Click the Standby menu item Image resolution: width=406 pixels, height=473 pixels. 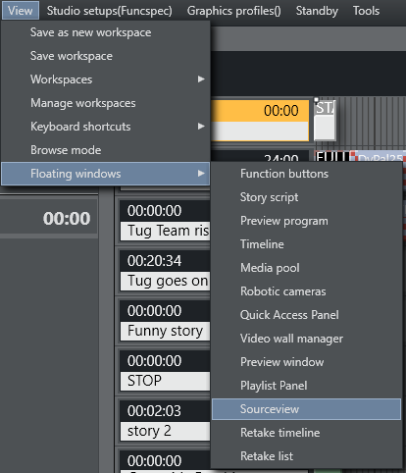pos(317,11)
